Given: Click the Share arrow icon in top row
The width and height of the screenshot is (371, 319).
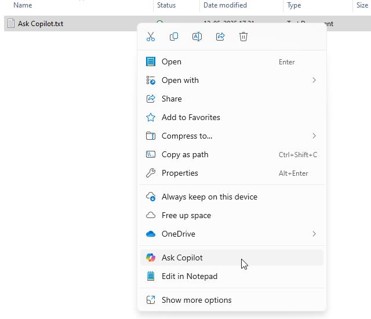Looking at the screenshot, I should [220, 37].
